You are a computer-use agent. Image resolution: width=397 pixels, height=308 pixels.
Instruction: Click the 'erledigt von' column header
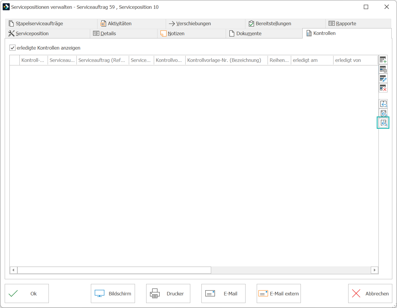tap(356, 60)
